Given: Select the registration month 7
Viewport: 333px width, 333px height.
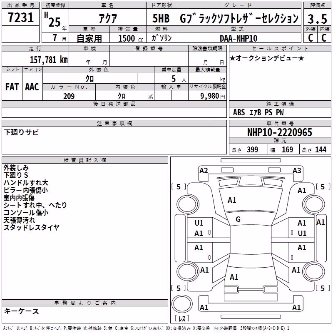Looking at the screenshot, I should pyautogui.click(x=55, y=38).
